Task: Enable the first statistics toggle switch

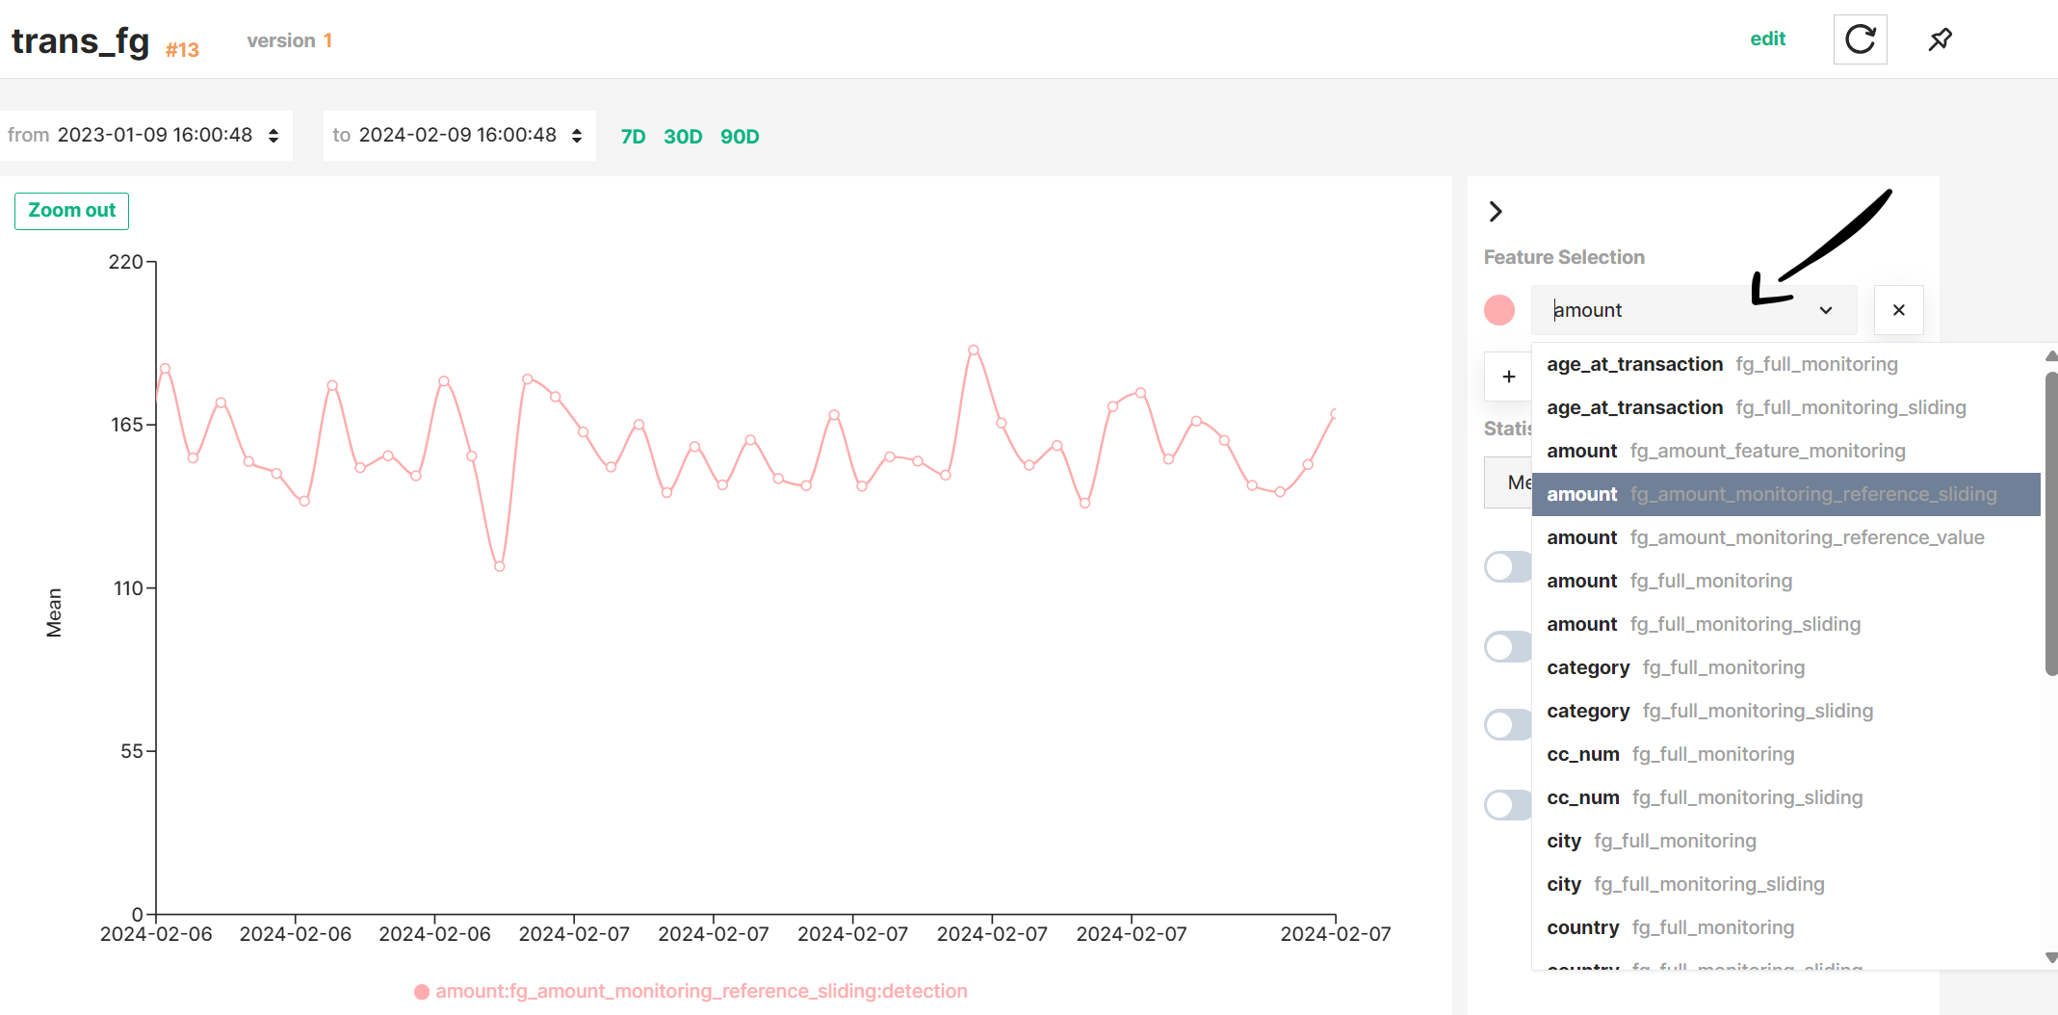Action: coord(1506,566)
